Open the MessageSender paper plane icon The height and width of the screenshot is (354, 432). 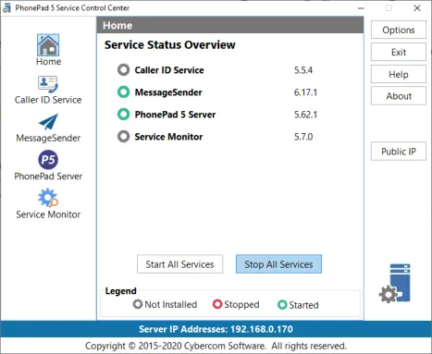pos(48,122)
